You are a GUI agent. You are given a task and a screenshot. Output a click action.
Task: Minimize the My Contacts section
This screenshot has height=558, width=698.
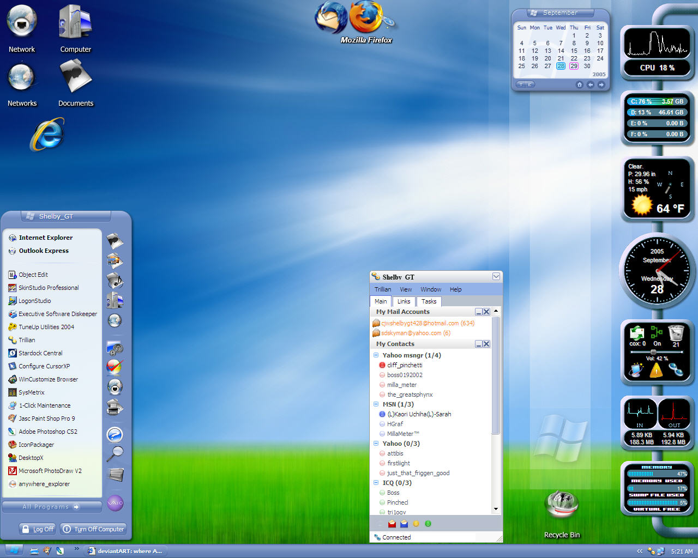pyautogui.click(x=478, y=344)
